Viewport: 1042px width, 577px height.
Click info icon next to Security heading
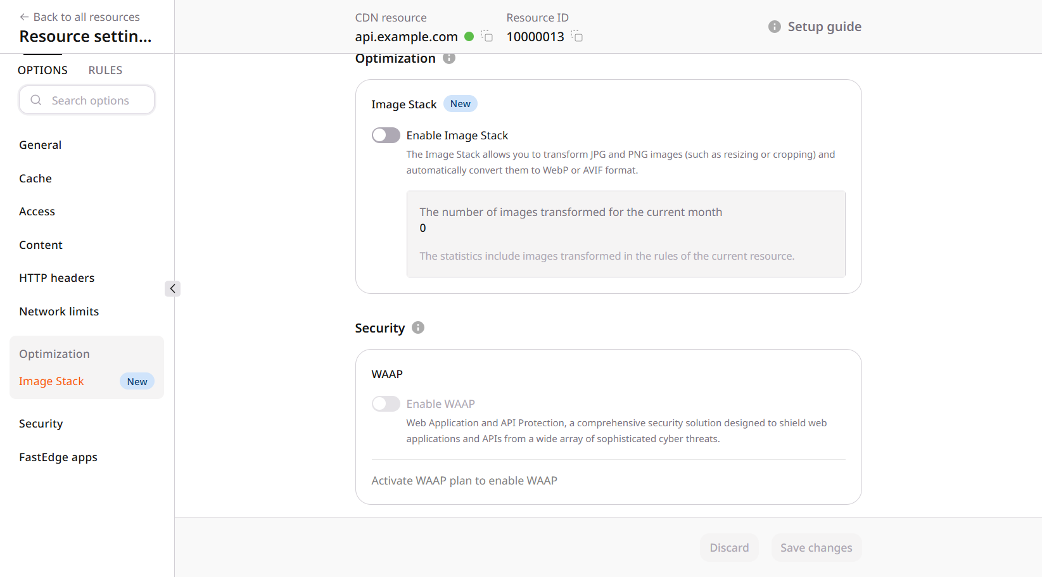418,327
